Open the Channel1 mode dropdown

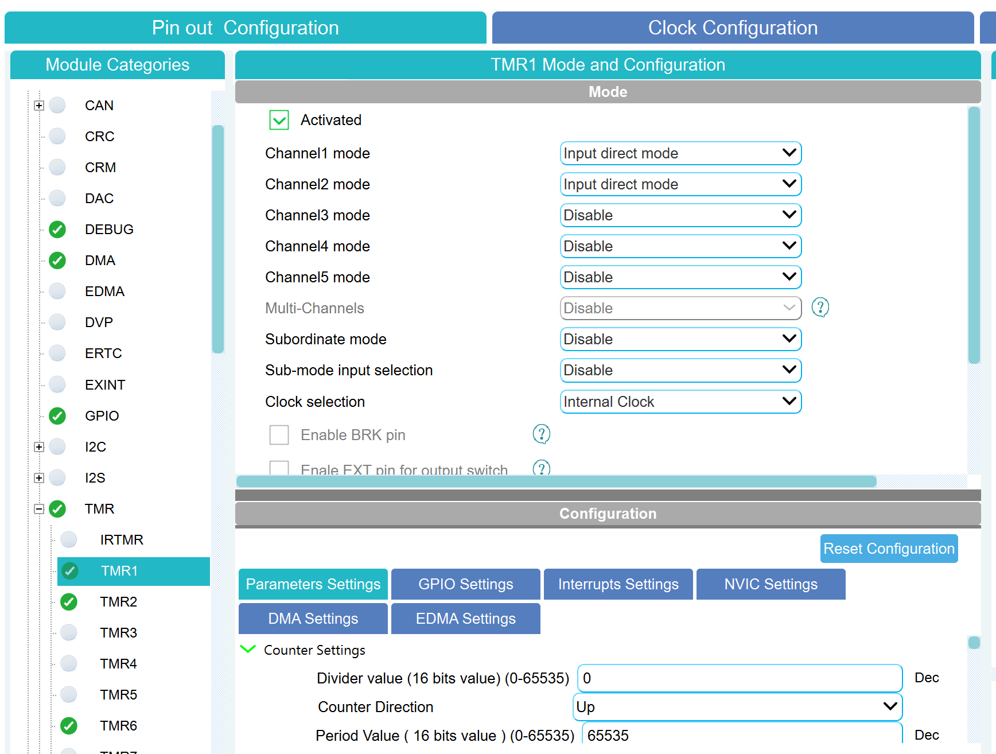tap(680, 153)
